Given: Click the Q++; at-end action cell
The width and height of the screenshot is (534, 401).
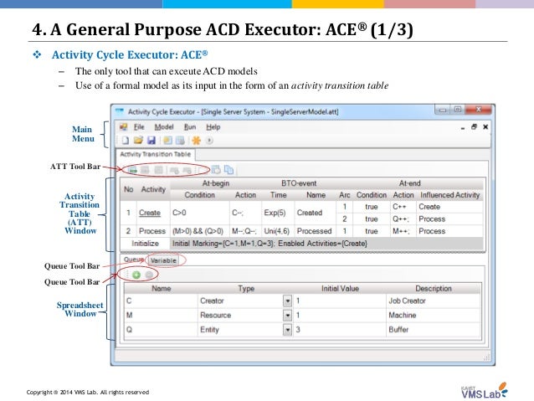Looking at the screenshot, I should click(x=403, y=219).
